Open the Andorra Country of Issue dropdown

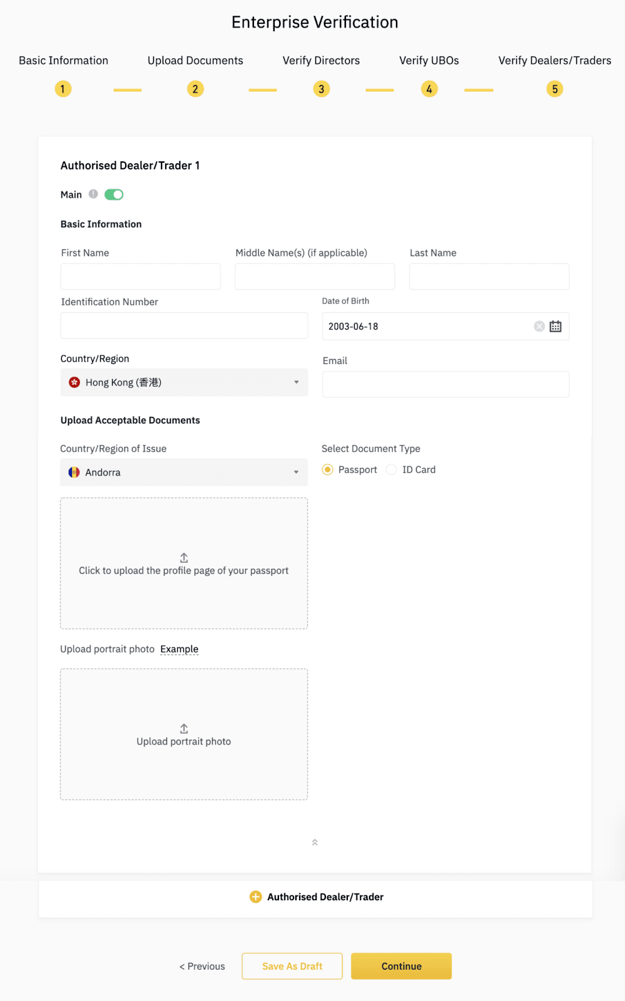pyautogui.click(x=184, y=472)
